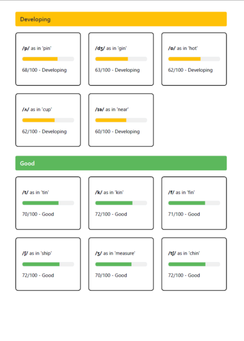Viewport: 244px width, 341px height.
Task: Open the /ɒ/ as in 'hot' card
Action: (x=194, y=59)
